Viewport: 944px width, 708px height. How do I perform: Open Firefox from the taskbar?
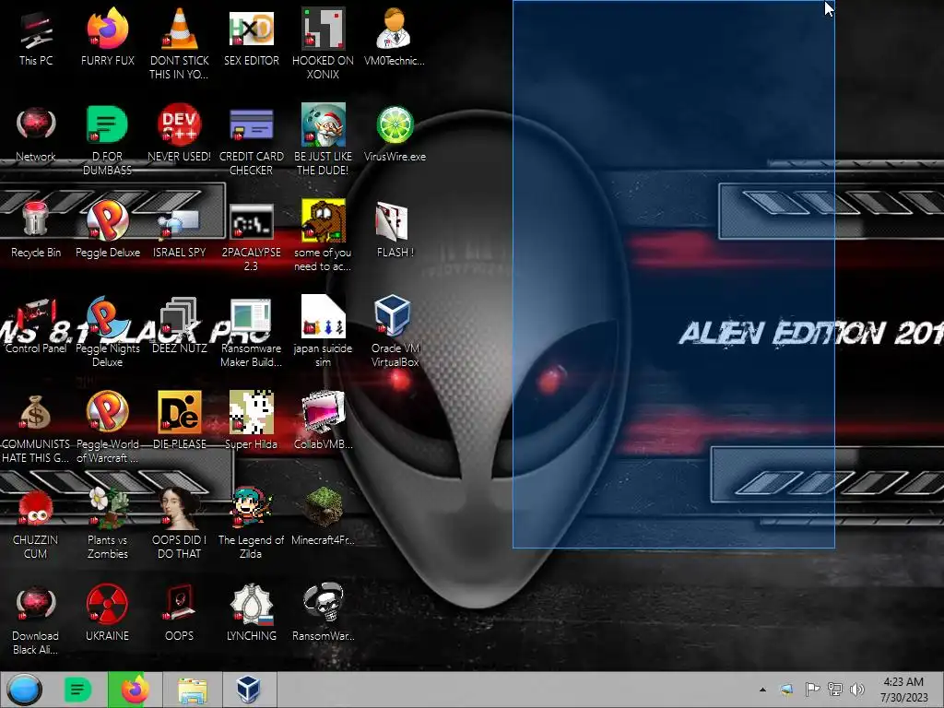tap(136, 690)
